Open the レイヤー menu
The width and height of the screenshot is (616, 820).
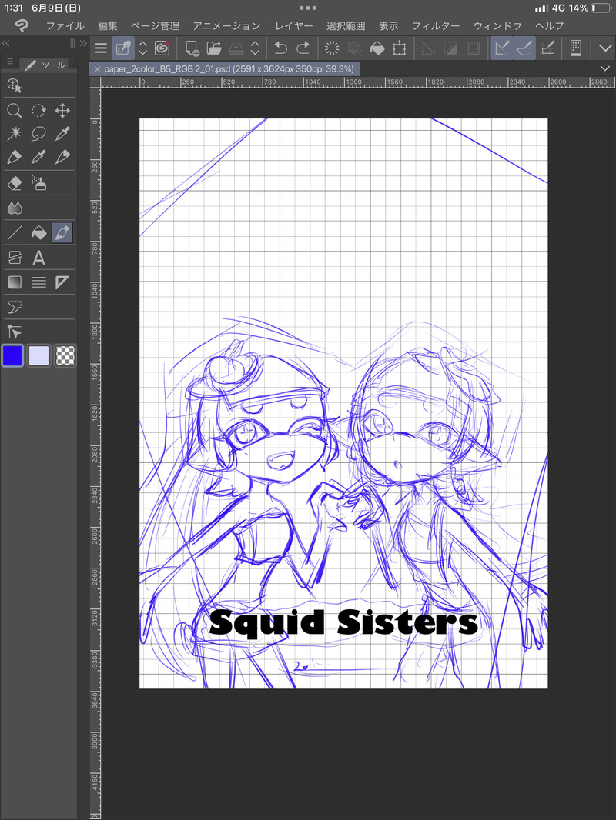[x=294, y=25]
